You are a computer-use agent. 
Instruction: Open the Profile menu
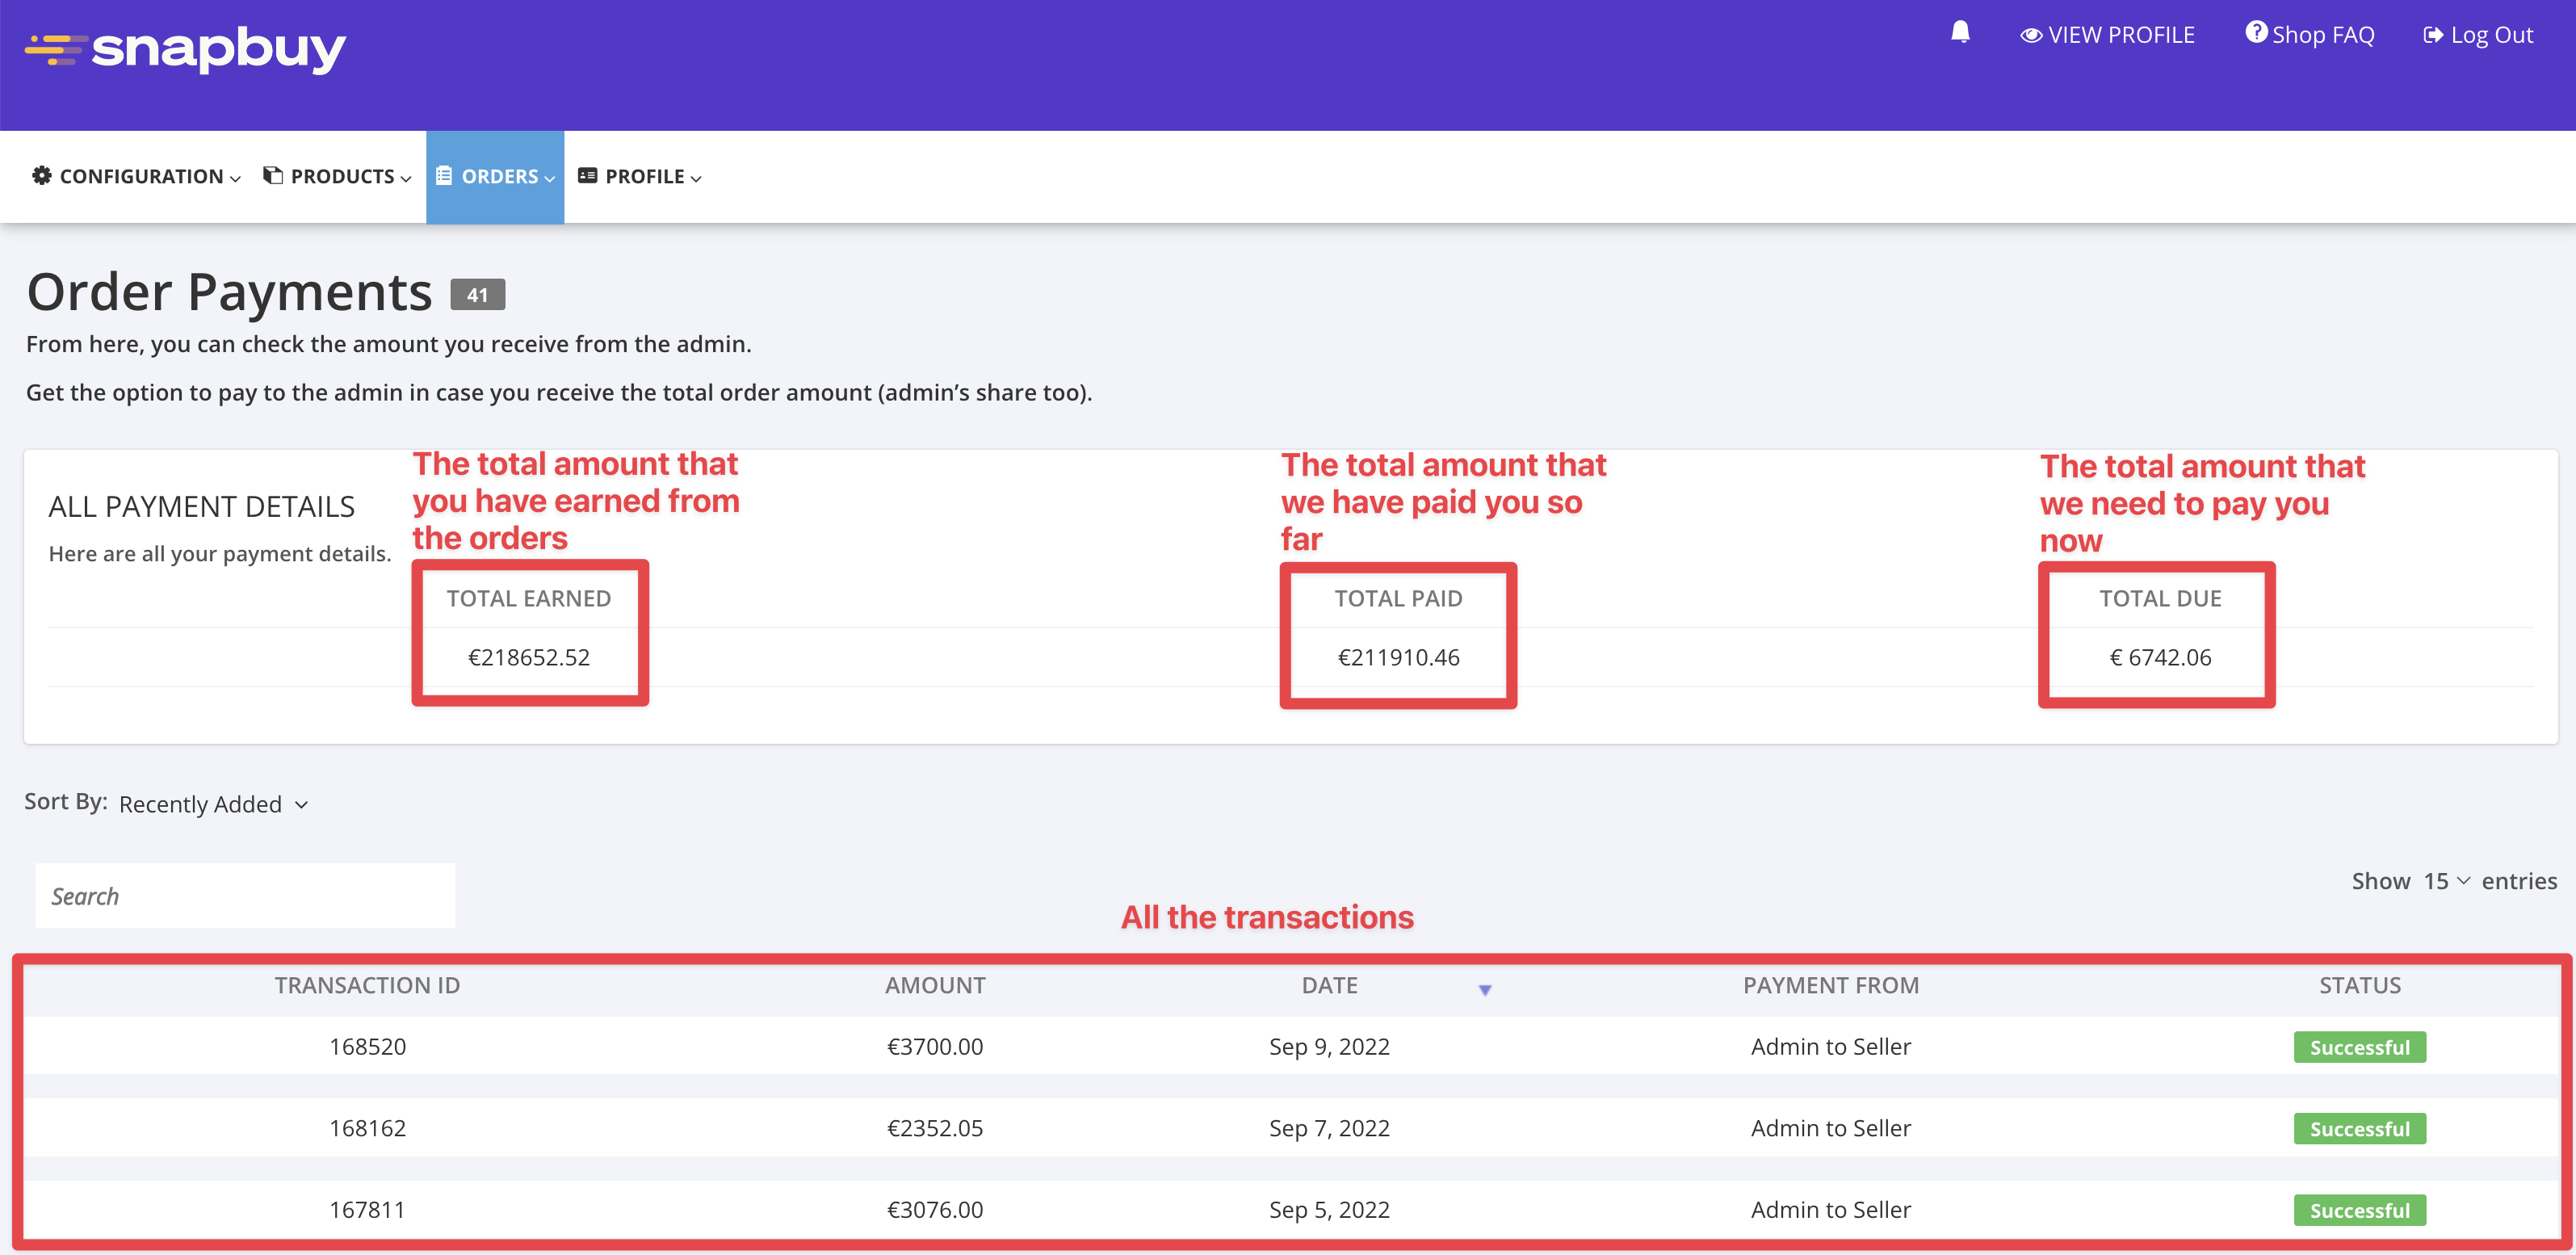tap(645, 176)
